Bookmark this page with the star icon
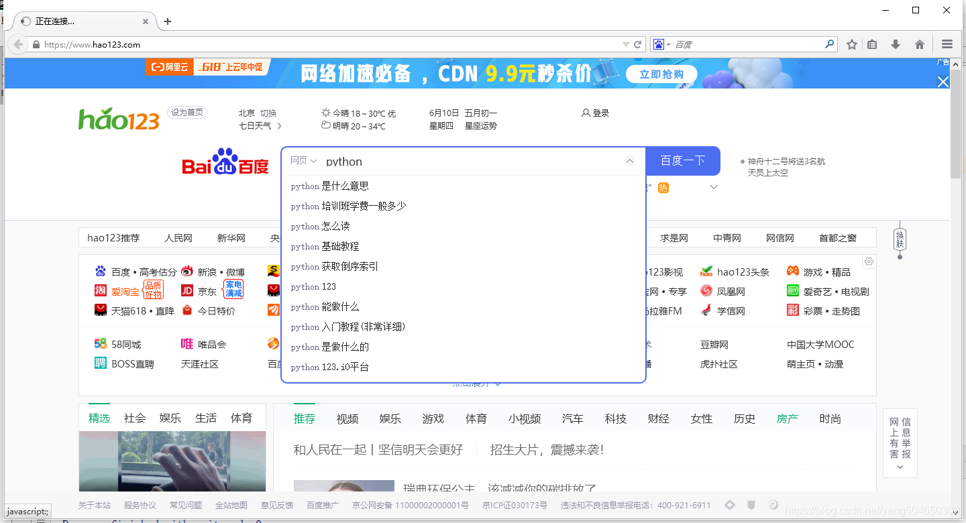The height and width of the screenshot is (523, 966). click(852, 44)
